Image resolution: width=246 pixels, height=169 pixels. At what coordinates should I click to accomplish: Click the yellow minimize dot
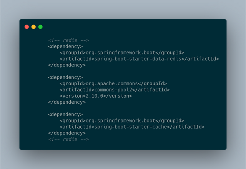(x=33, y=27)
